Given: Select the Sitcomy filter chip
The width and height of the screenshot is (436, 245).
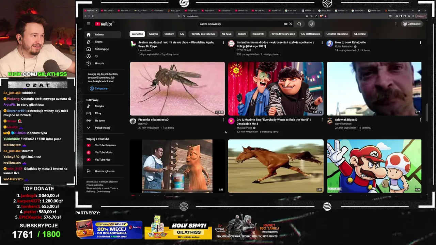Looking at the screenshot, I should (x=169, y=34).
